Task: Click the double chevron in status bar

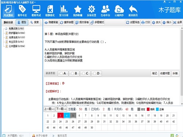Action: 53,136
